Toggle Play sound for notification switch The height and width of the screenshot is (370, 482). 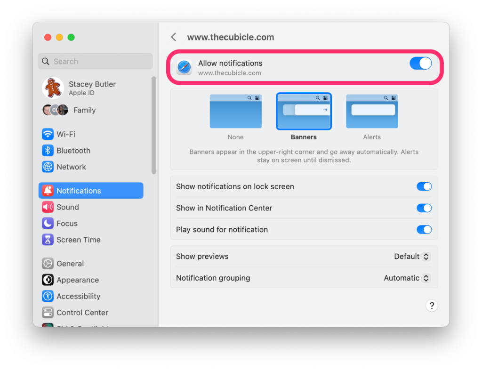(424, 230)
